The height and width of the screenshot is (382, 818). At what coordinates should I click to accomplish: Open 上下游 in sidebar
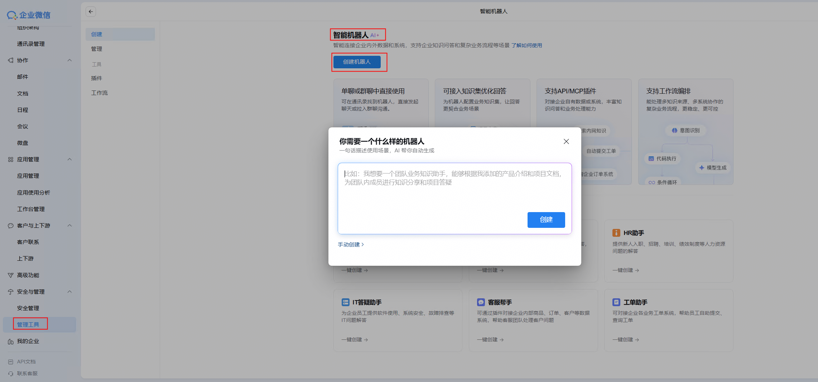(25, 259)
